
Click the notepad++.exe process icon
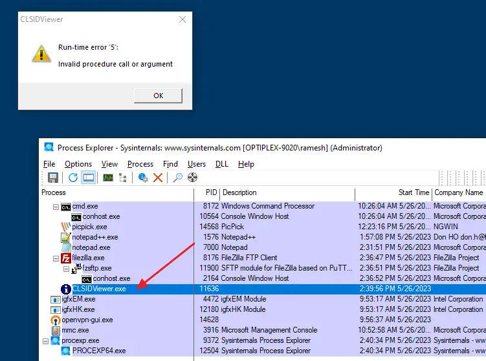click(x=66, y=237)
